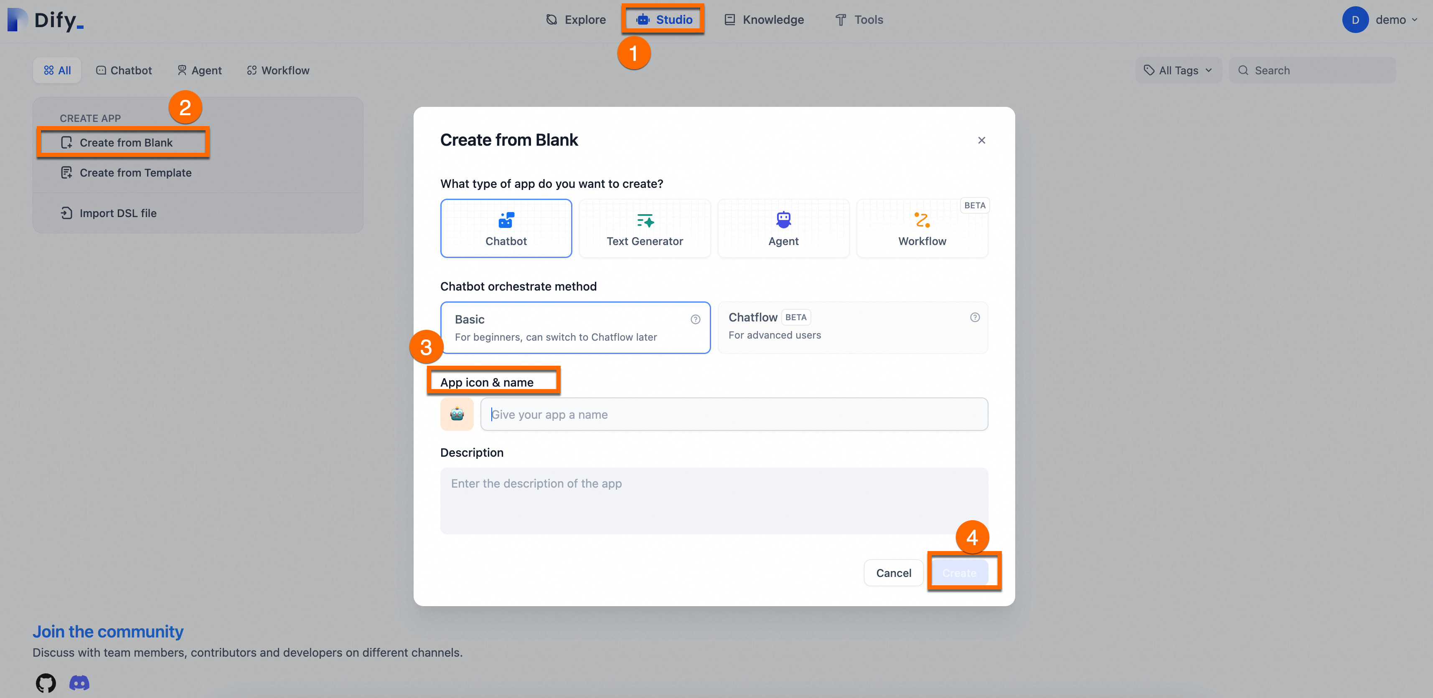Image resolution: width=1433 pixels, height=698 pixels.
Task: Click the robot app icon picker
Action: (x=457, y=414)
